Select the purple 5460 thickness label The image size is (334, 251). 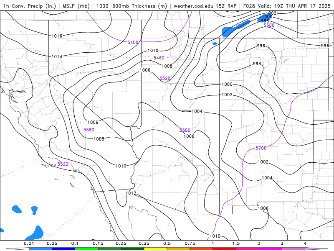[159, 58]
